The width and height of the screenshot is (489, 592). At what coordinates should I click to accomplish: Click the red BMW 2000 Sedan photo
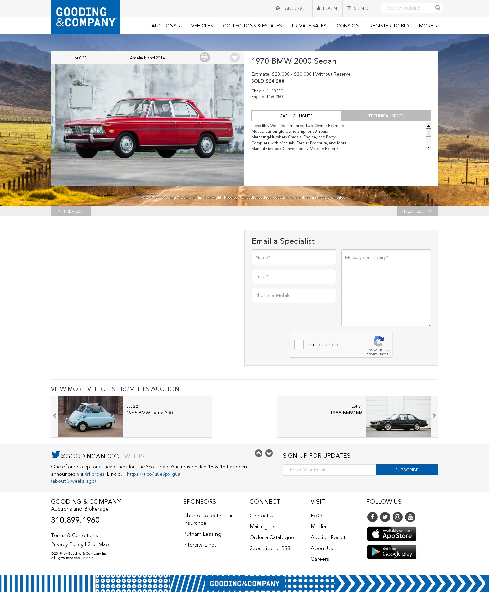click(148, 125)
